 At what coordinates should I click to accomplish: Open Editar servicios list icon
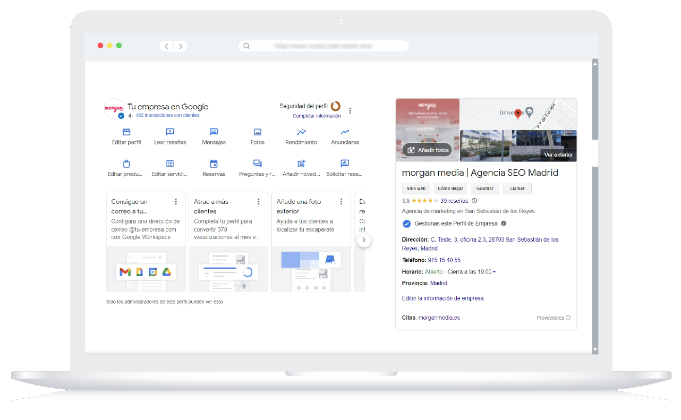pyautogui.click(x=170, y=164)
